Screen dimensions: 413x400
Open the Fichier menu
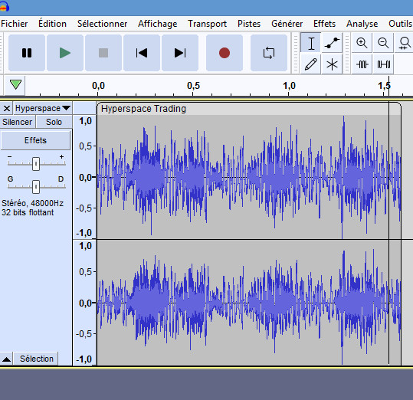pos(15,24)
